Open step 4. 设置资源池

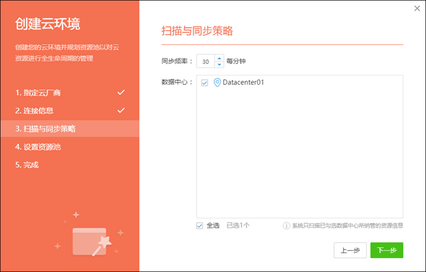[38, 147]
